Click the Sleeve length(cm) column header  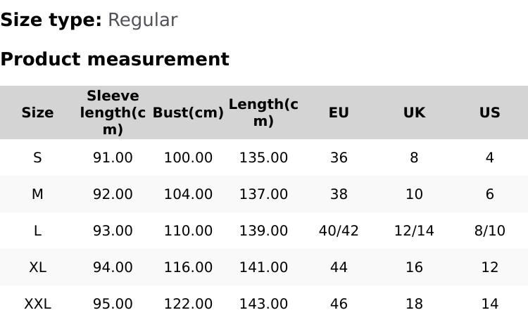113,112
